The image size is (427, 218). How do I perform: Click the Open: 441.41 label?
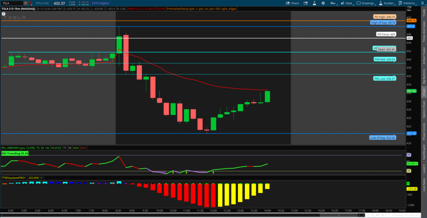(386, 49)
